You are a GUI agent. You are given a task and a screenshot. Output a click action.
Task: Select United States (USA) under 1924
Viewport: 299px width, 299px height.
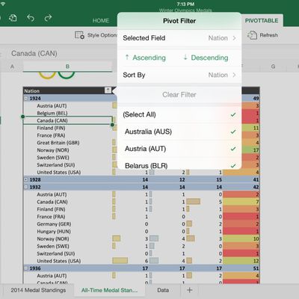[59, 173]
